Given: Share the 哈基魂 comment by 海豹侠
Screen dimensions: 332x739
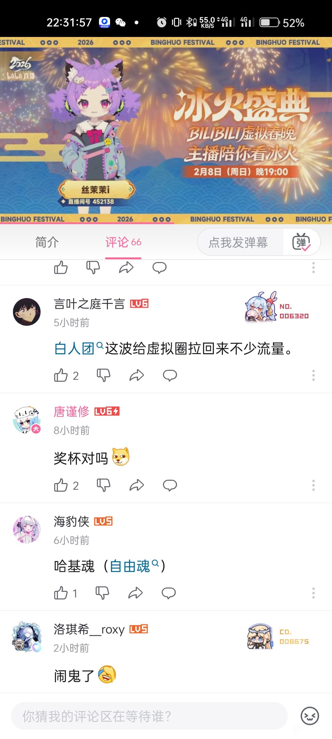Looking at the screenshot, I should [136, 593].
